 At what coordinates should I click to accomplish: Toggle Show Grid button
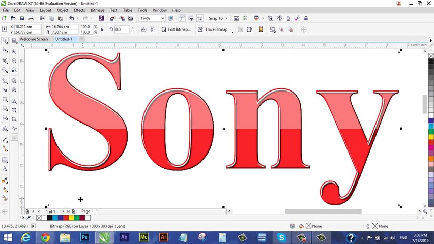pyautogui.click(x=191, y=18)
